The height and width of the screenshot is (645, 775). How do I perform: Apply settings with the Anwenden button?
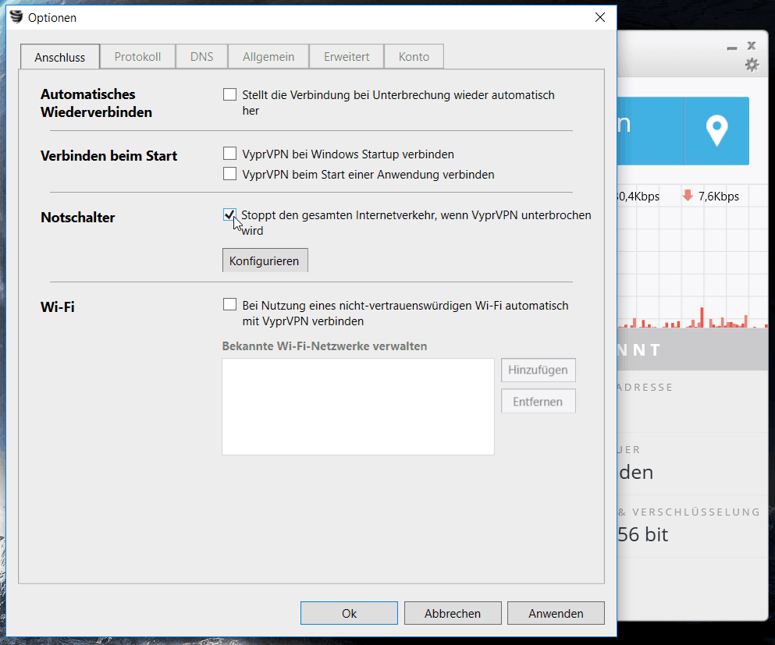tap(556, 613)
